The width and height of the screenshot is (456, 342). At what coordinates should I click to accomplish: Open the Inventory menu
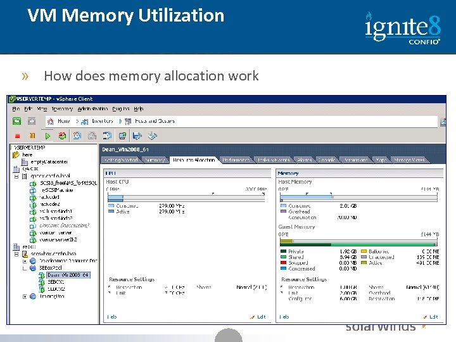tap(62, 109)
